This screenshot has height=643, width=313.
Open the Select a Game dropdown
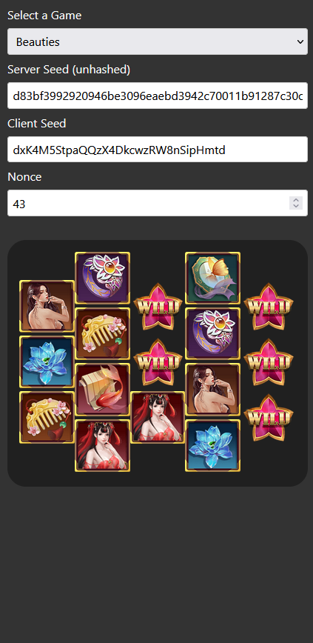(x=158, y=41)
